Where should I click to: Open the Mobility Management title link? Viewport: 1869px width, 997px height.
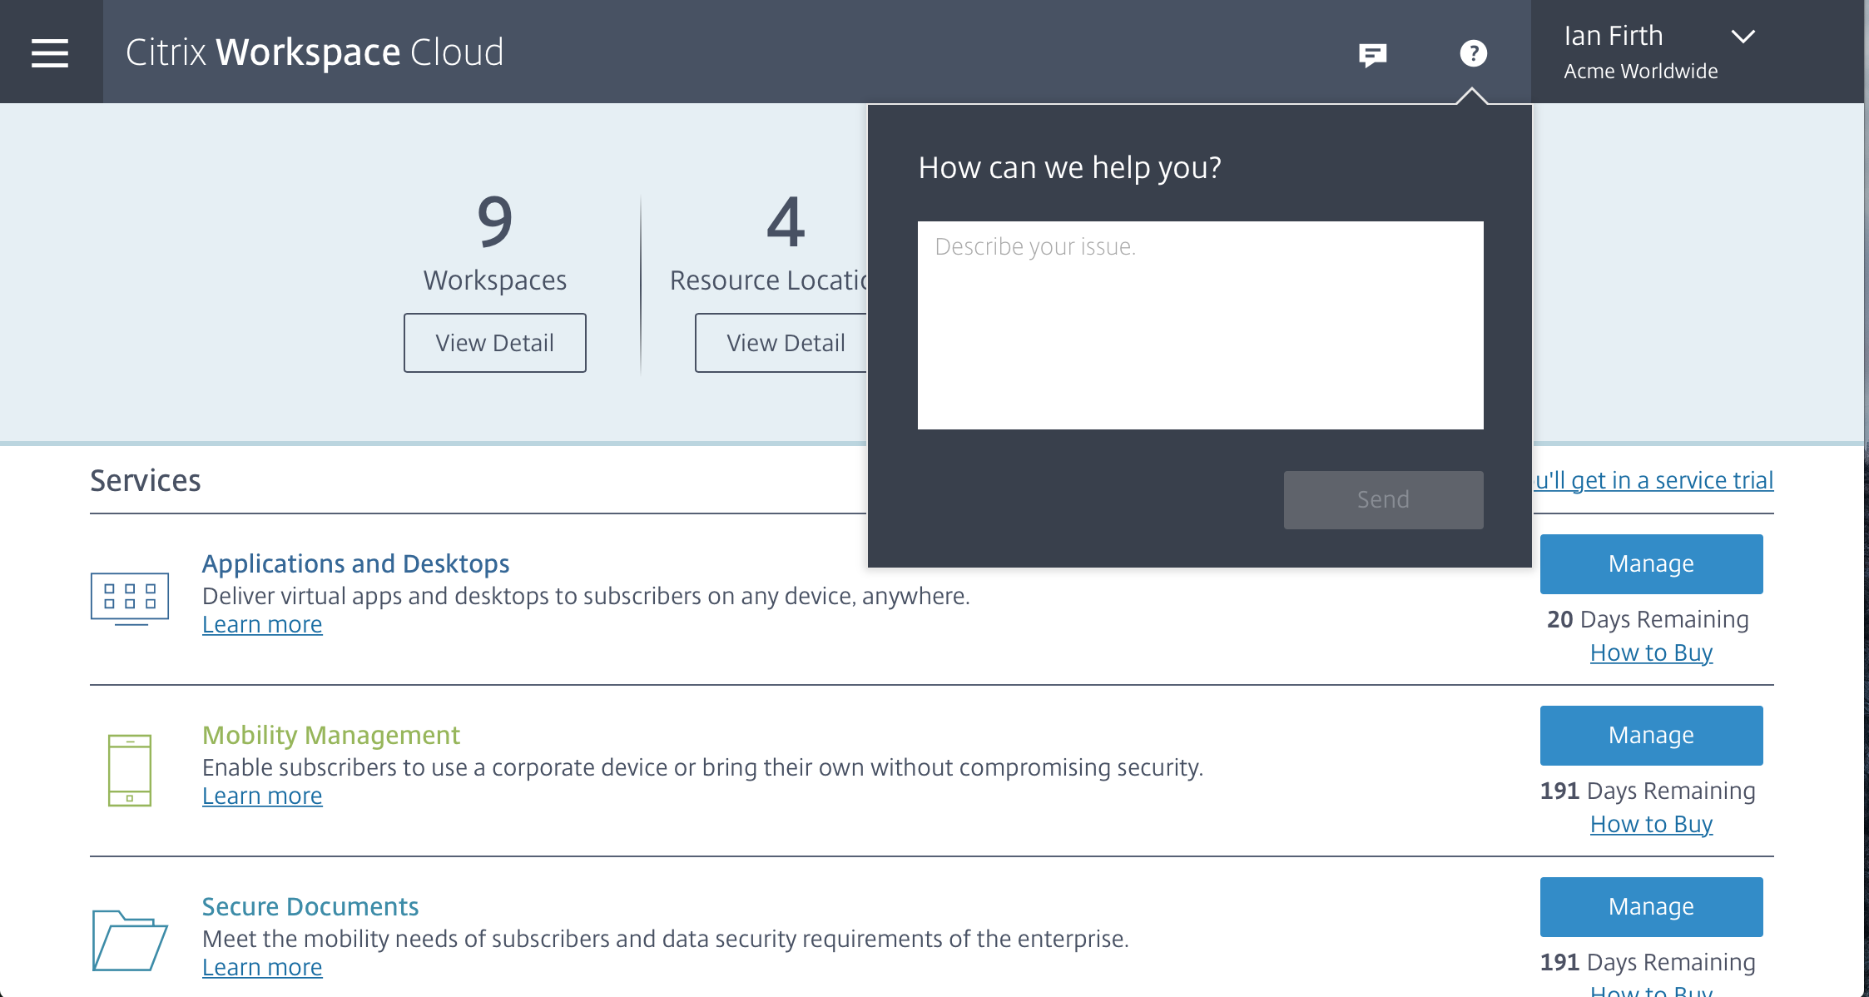pyautogui.click(x=331, y=736)
